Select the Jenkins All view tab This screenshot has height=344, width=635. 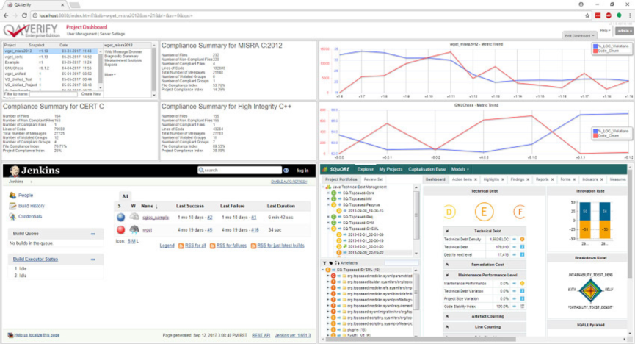125,196
